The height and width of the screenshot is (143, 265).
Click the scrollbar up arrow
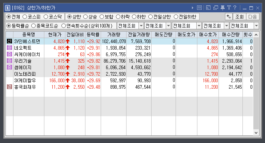[256, 35]
